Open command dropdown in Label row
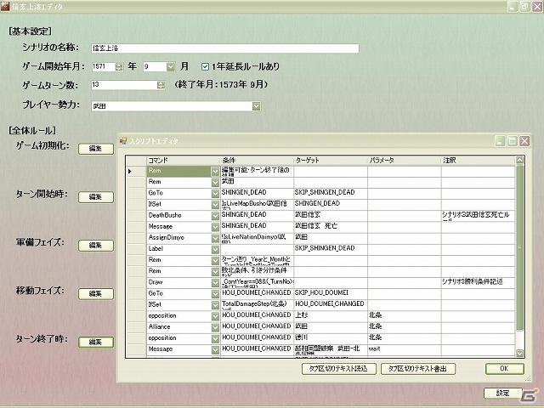Image resolution: width=544 pixels, height=408 pixels. [x=215, y=249]
